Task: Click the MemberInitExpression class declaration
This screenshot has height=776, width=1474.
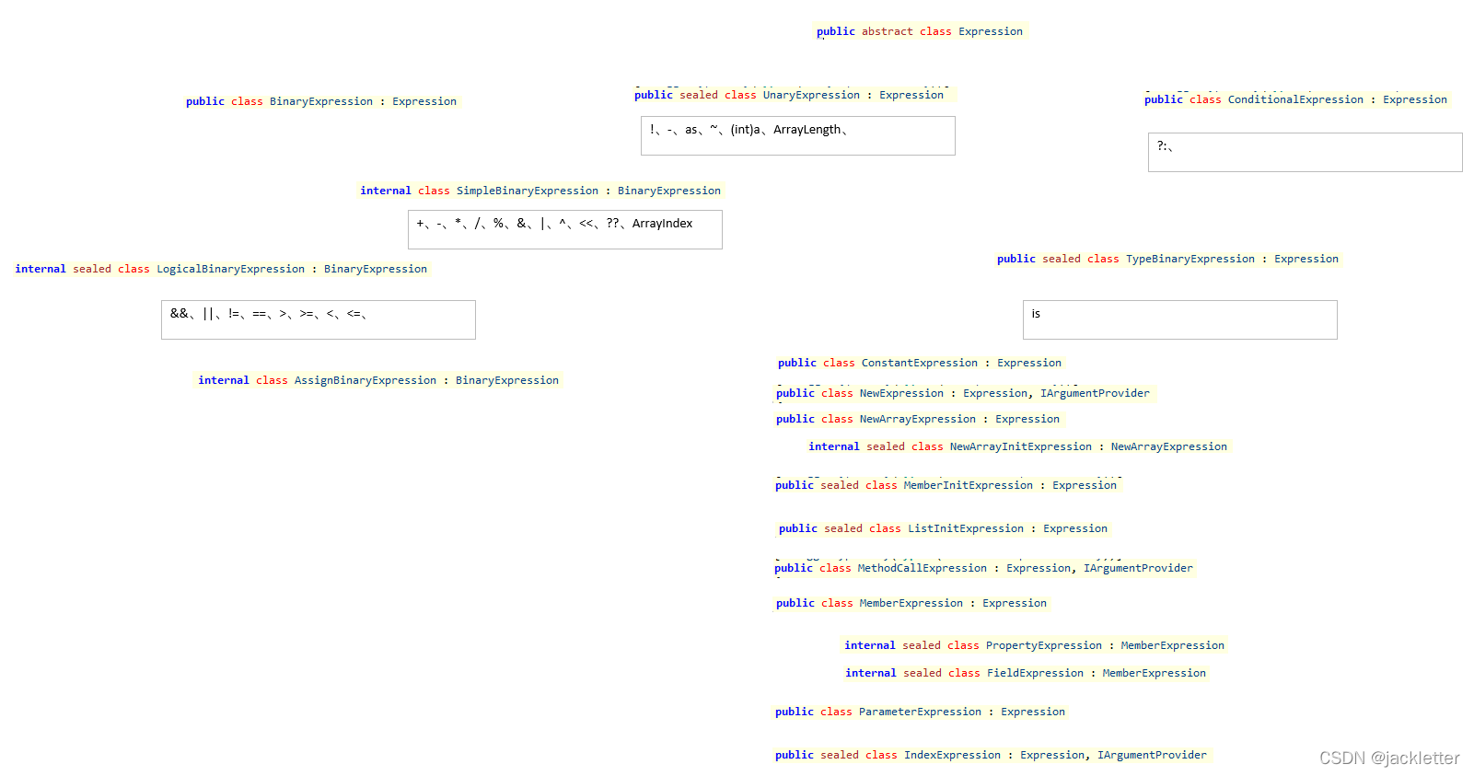Action: coord(946,485)
